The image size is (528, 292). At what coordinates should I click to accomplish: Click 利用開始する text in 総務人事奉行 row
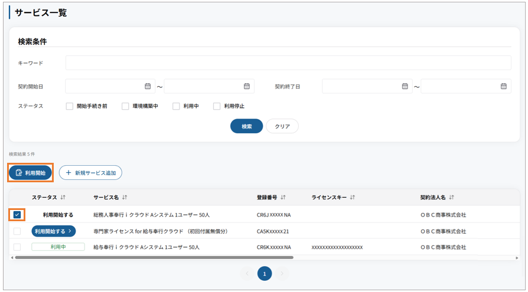pyautogui.click(x=58, y=215)
